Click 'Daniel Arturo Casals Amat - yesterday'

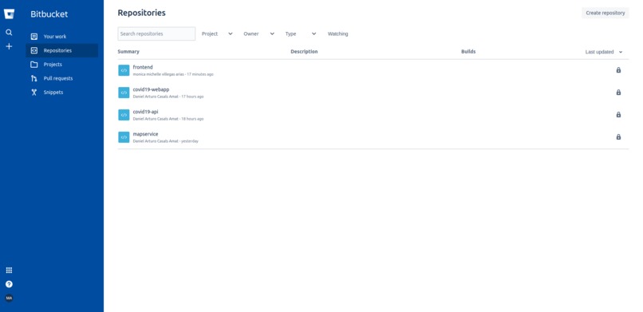pyautogui.click(x=166, y=141)
